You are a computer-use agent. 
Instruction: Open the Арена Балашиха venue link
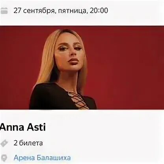[42, 158]
